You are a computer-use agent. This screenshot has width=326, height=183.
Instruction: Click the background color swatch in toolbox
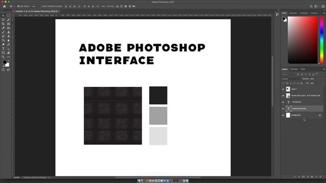(8, 65)
